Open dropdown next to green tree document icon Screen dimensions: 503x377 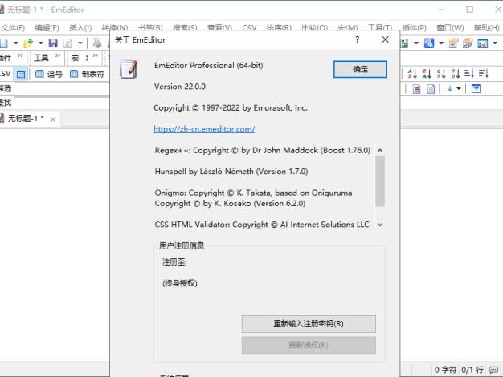(x=416, y=43)
